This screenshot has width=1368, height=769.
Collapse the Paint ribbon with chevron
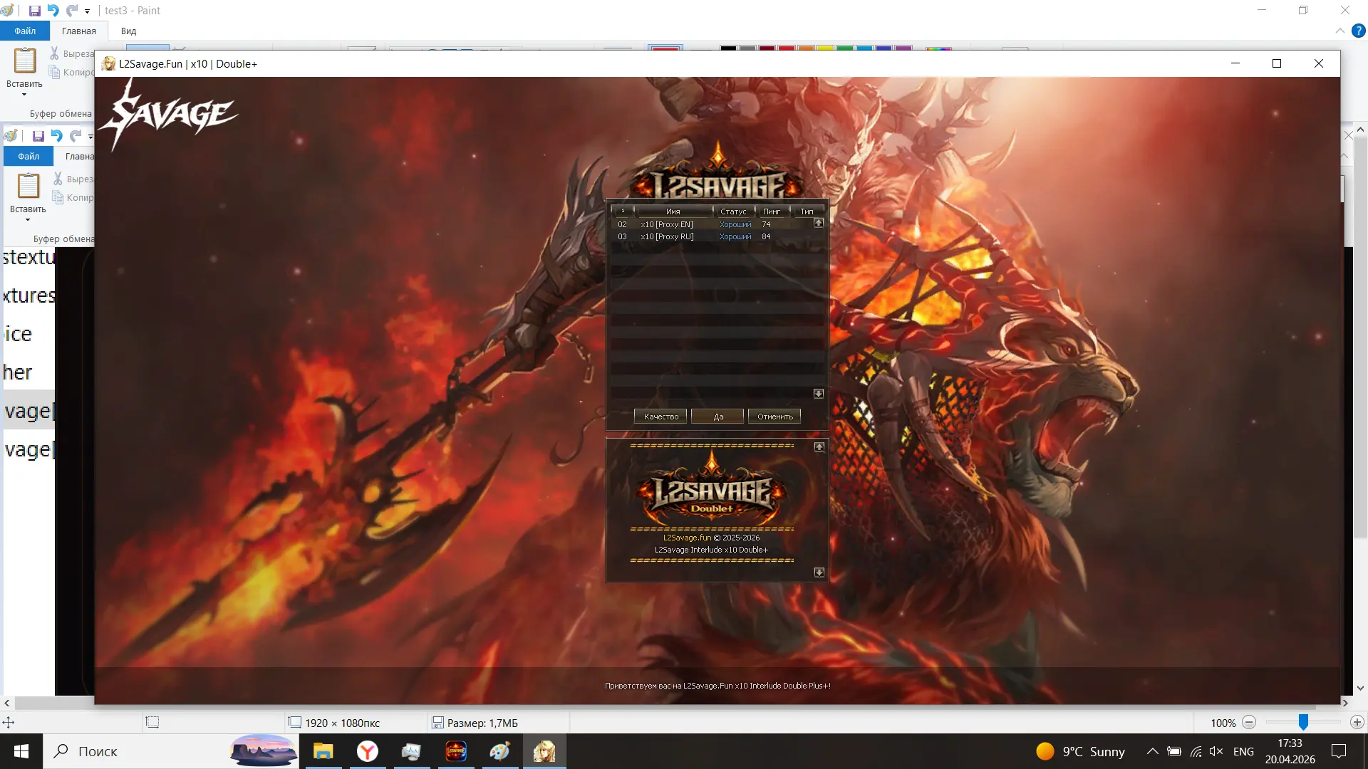tap(1339, 31)
